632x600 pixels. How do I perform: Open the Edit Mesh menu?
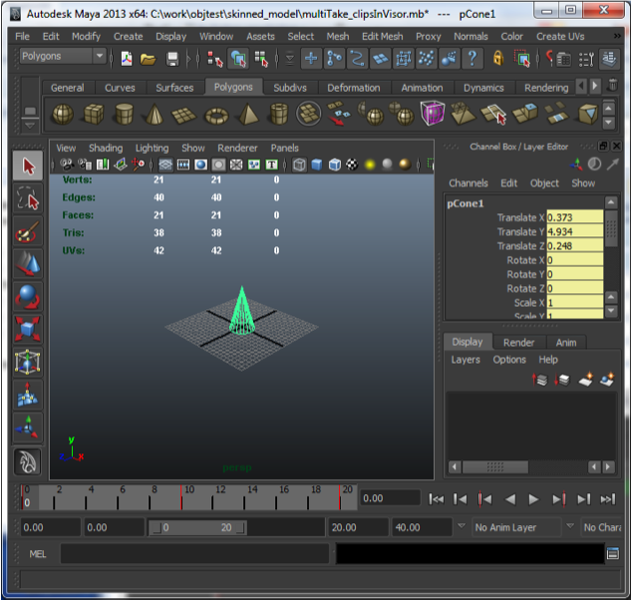pos(382,36)
